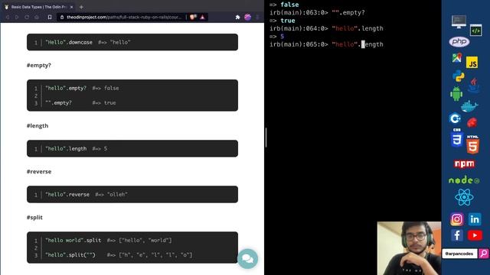Click the browser forward arrow
The image size is (490, 275).
17,17
